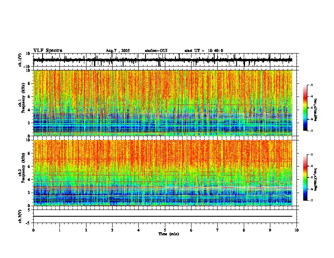Click time axis tick label '2'

(x=86, y=230)
